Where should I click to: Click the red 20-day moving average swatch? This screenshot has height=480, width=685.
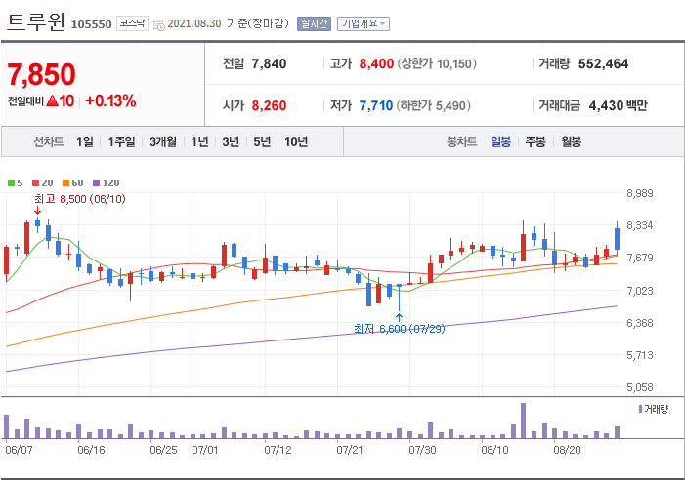(x=36, y=183)
